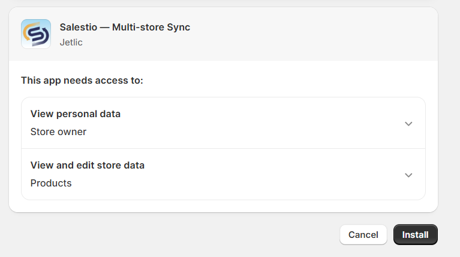Expand the View and edit store data chevron
This screenshot has height=257, width=460.
tap(408, 175)
